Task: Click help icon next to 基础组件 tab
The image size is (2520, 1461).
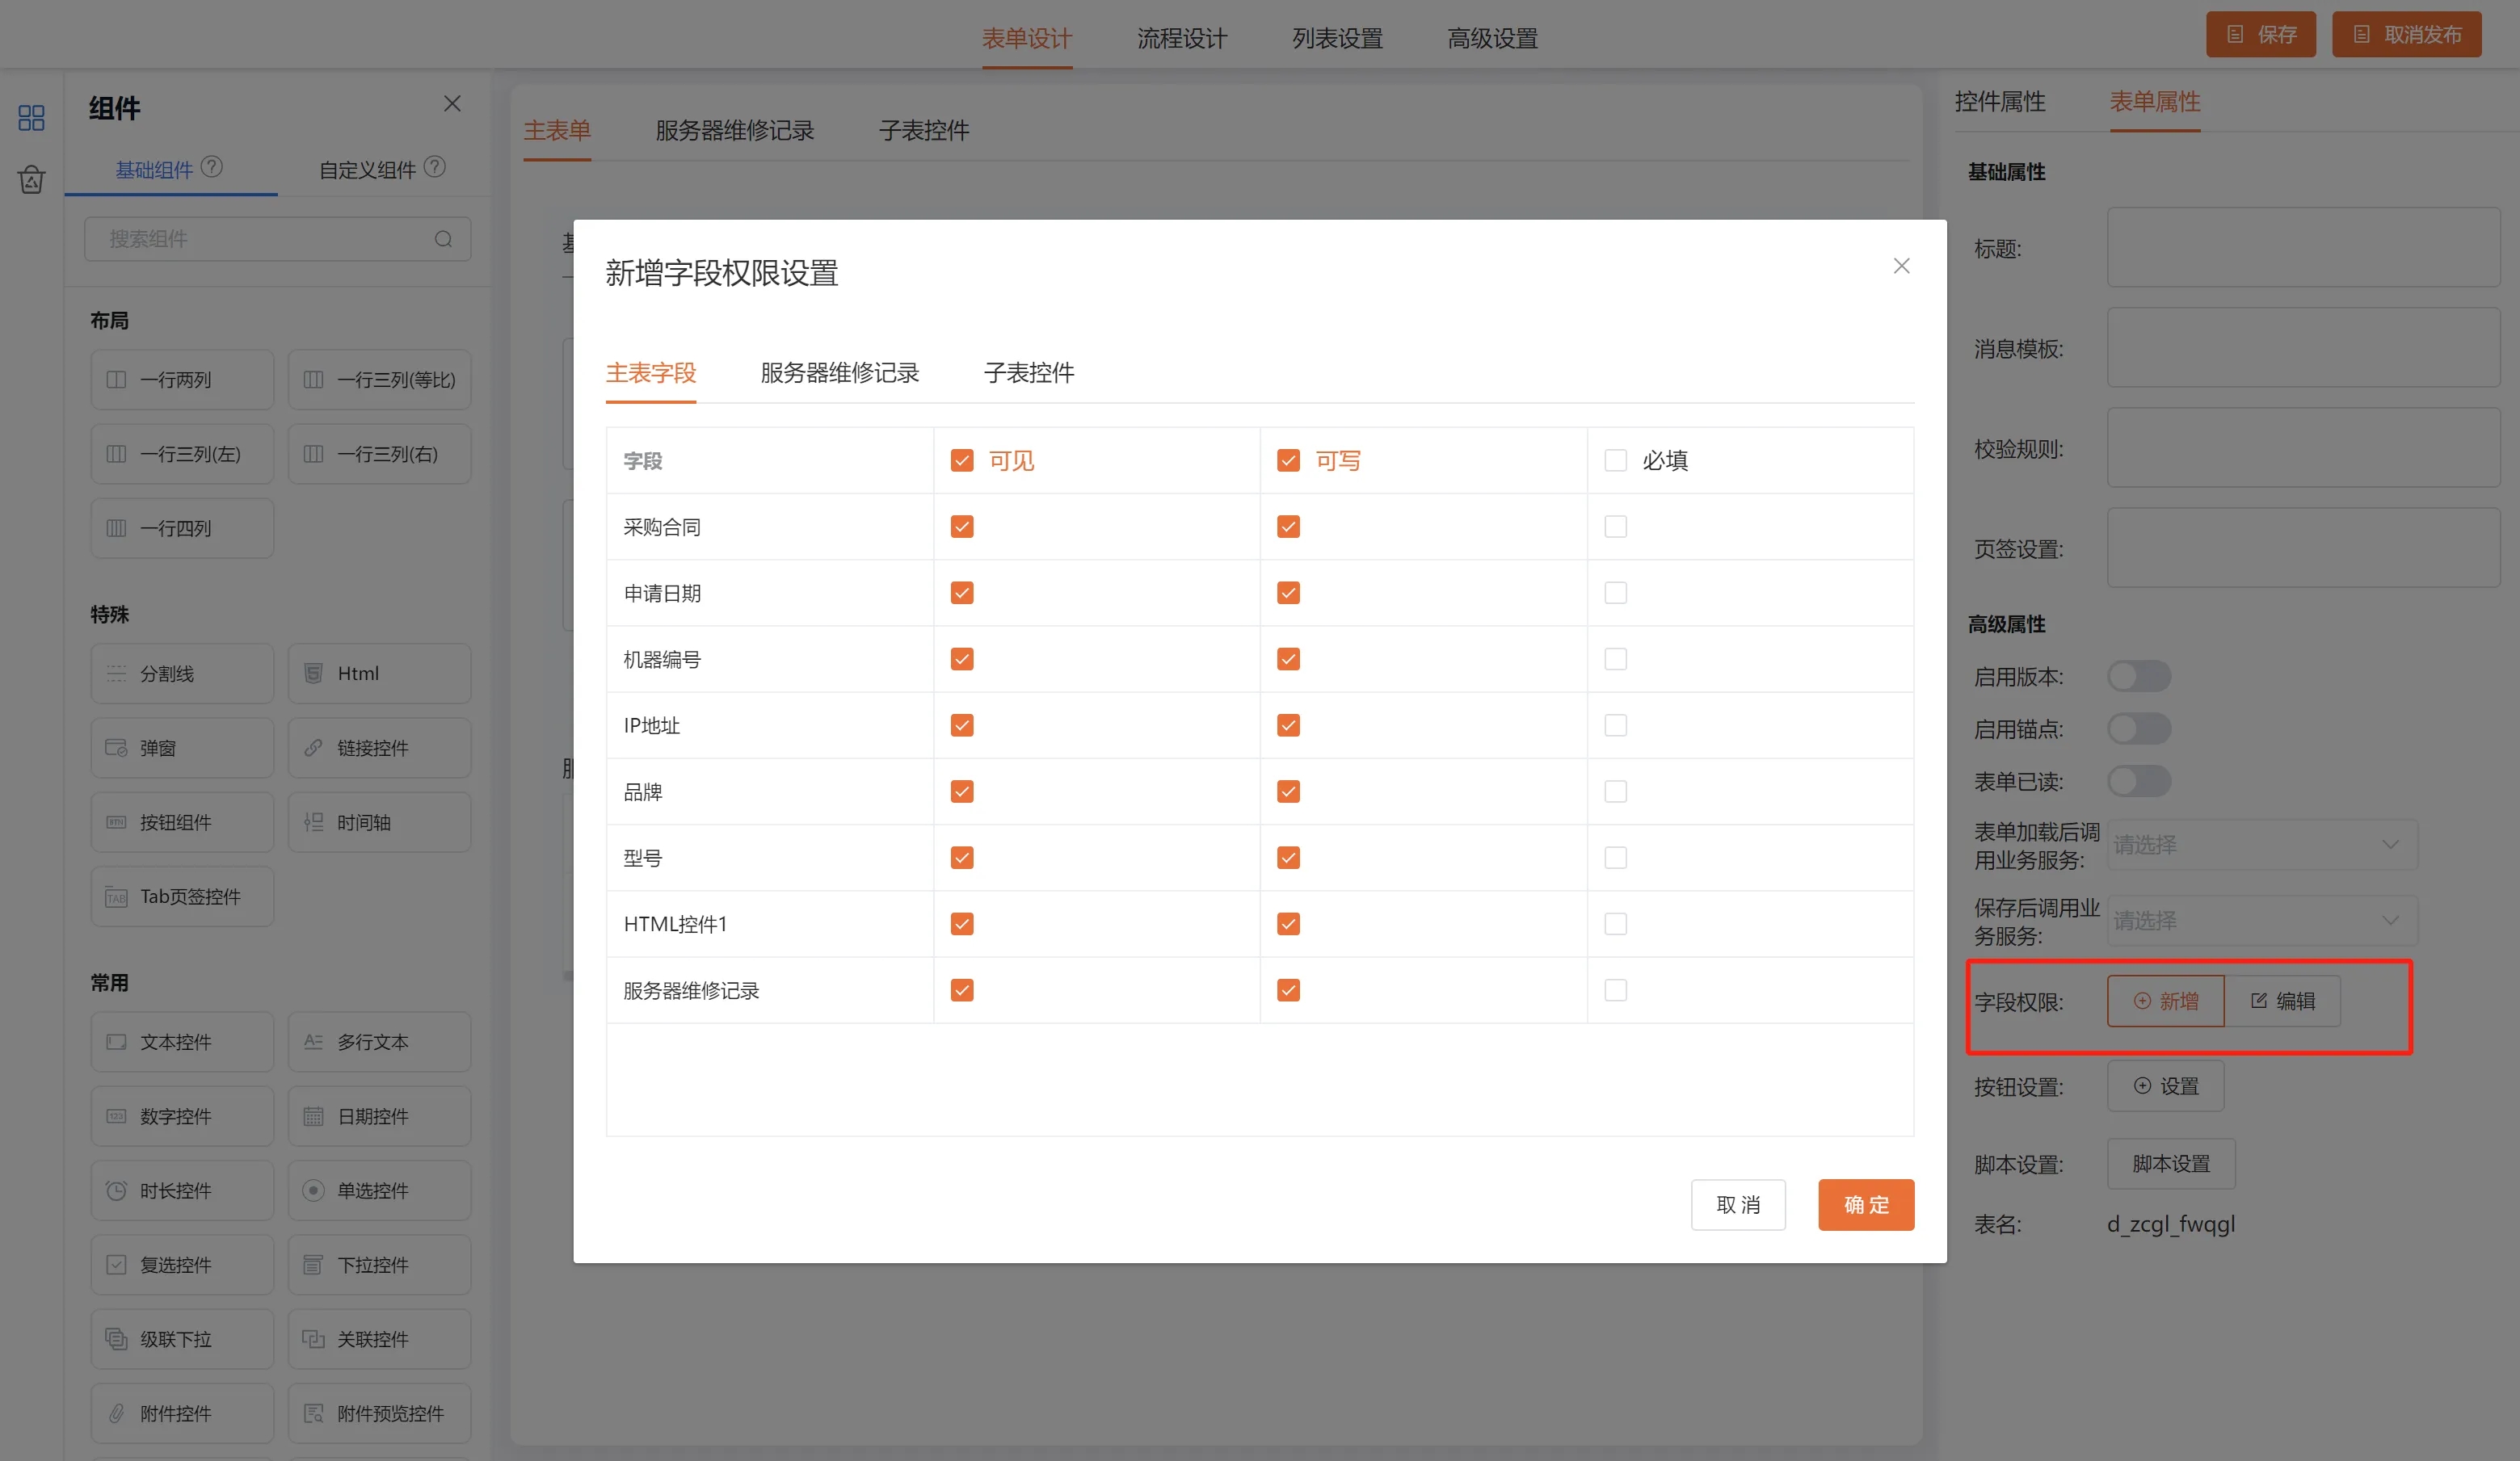Action: coord(212,167)
